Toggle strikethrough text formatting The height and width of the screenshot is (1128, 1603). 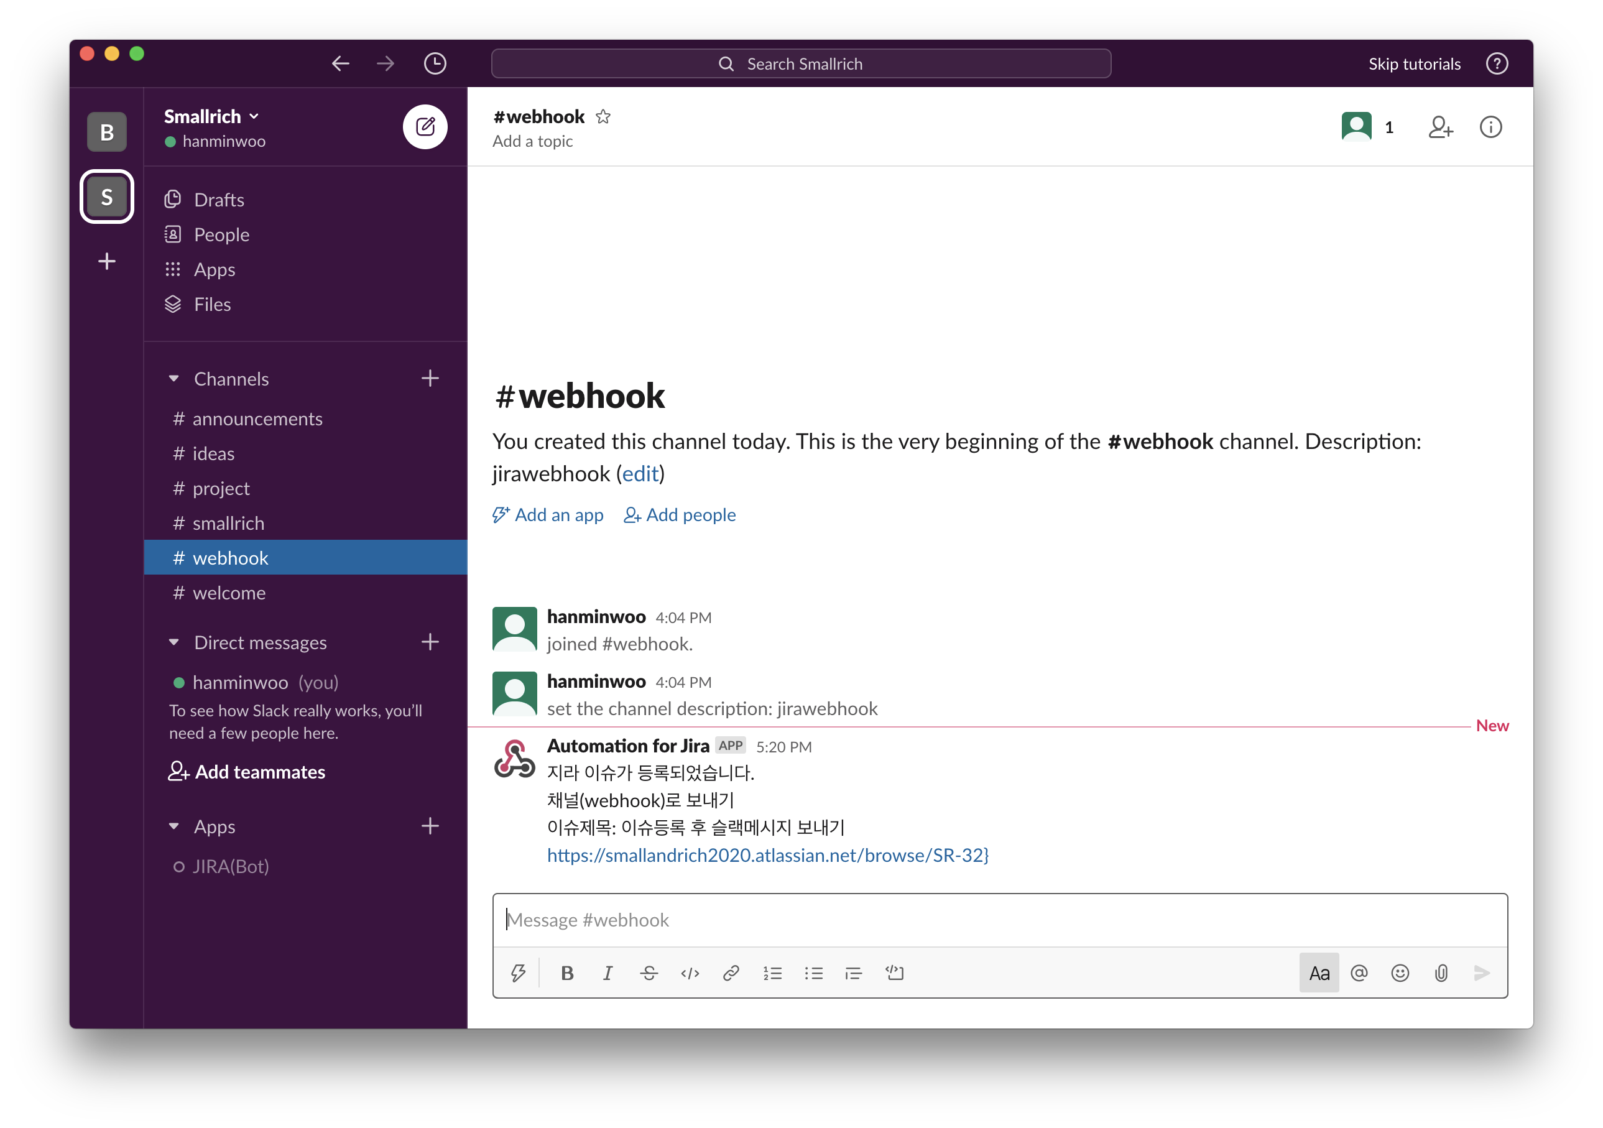pos(649,973)
